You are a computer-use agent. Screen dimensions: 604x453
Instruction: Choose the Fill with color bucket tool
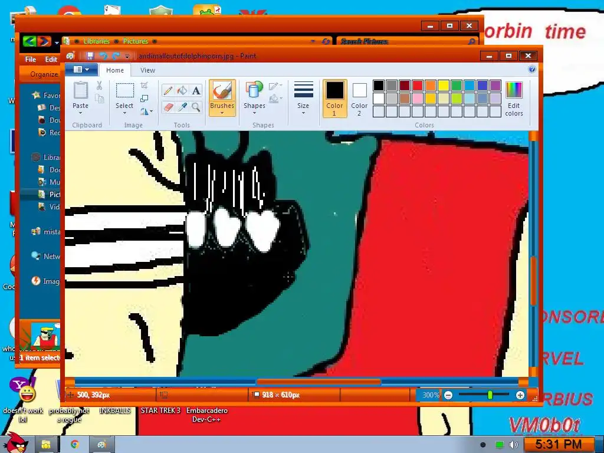182,90
